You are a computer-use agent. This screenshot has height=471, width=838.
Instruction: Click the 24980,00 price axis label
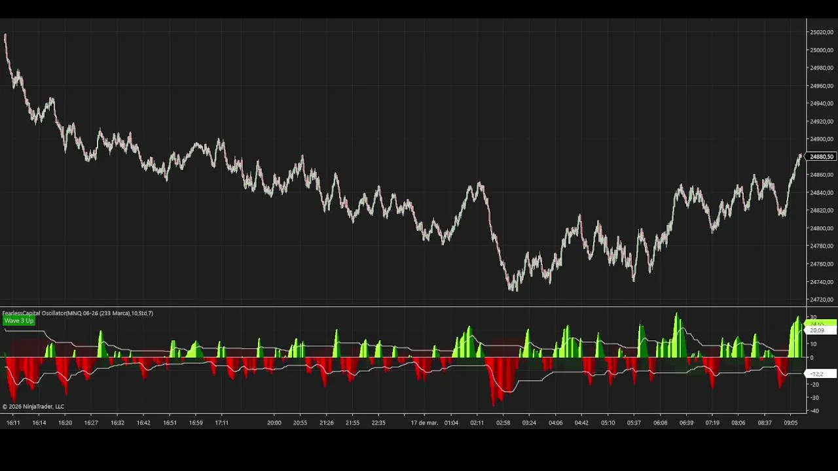(x=822, y=68)
